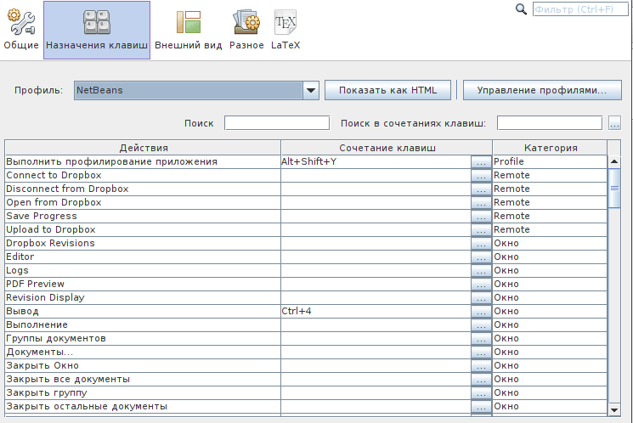Select the Save Progress action
Viewport: 633px width, 423px height.
click(143, 216)
